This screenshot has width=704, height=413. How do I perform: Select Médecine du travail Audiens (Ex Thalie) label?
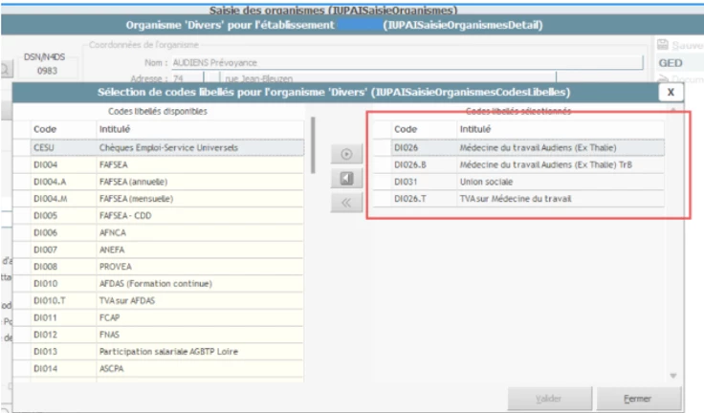tap(538, 147)
